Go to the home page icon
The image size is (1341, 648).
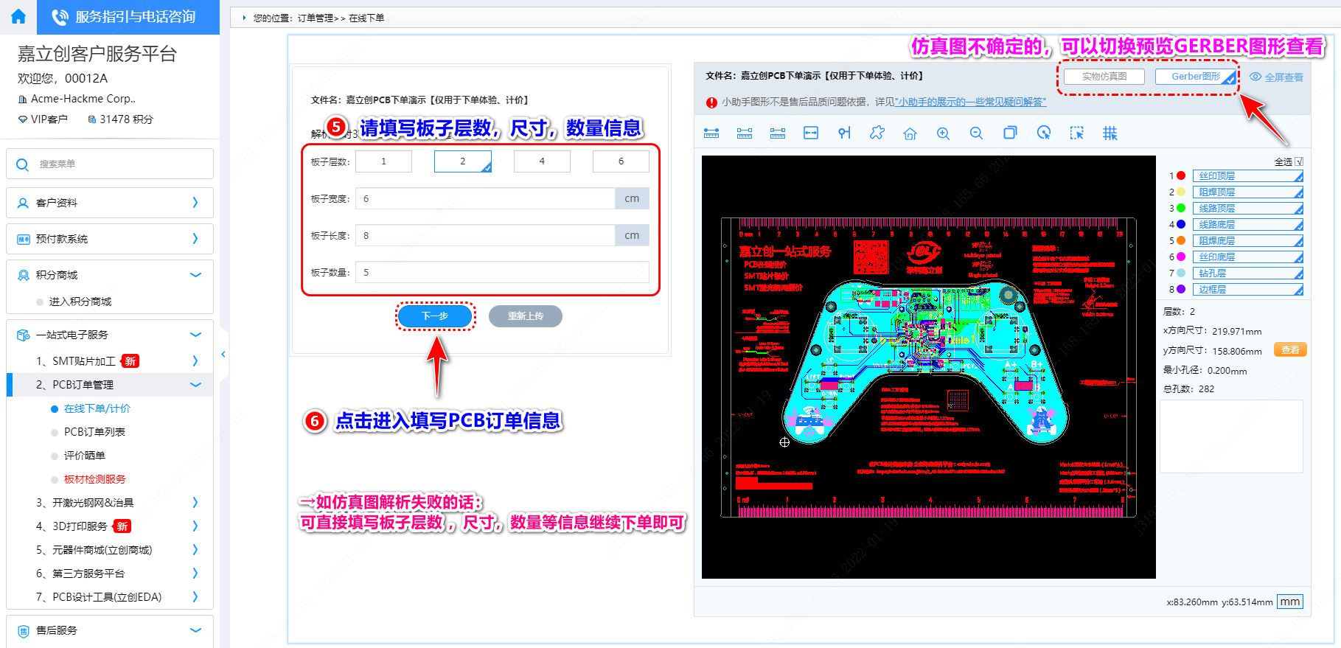click(18, 16)
